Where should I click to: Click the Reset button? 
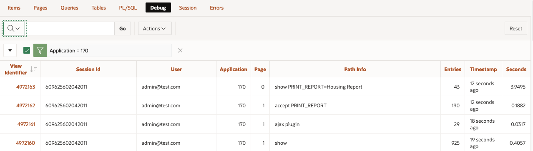[516, 28]
